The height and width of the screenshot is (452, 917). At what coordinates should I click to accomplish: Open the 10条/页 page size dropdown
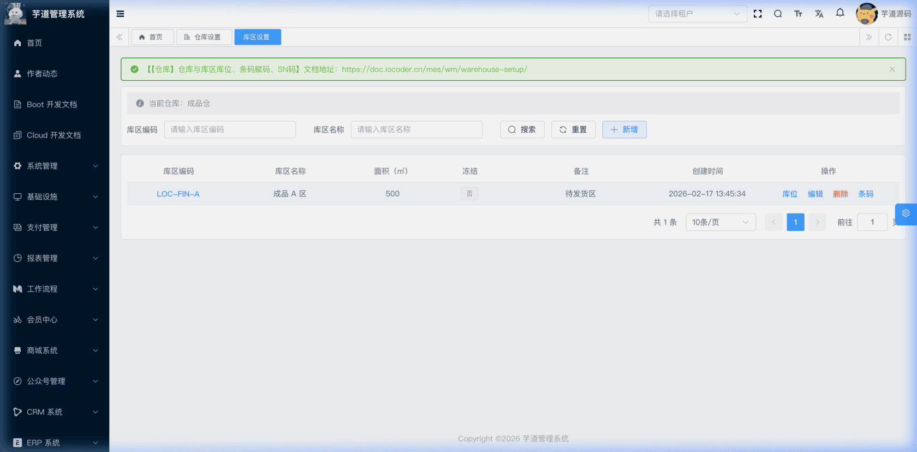[720, 222]
